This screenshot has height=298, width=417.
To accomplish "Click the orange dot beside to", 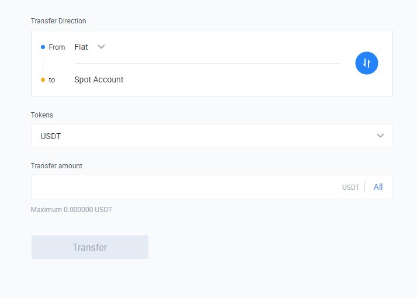I will point(43,79).
